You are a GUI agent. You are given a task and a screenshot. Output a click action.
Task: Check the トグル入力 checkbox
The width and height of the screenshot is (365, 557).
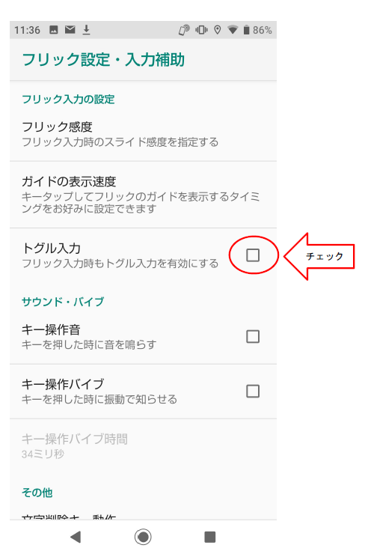click(253, 255)
